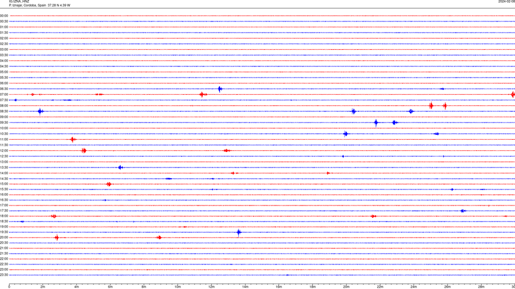This screenshot has width=515, height=289.
Task: Select the 14:00 trace time label
Action: click(x=4, y=173)
